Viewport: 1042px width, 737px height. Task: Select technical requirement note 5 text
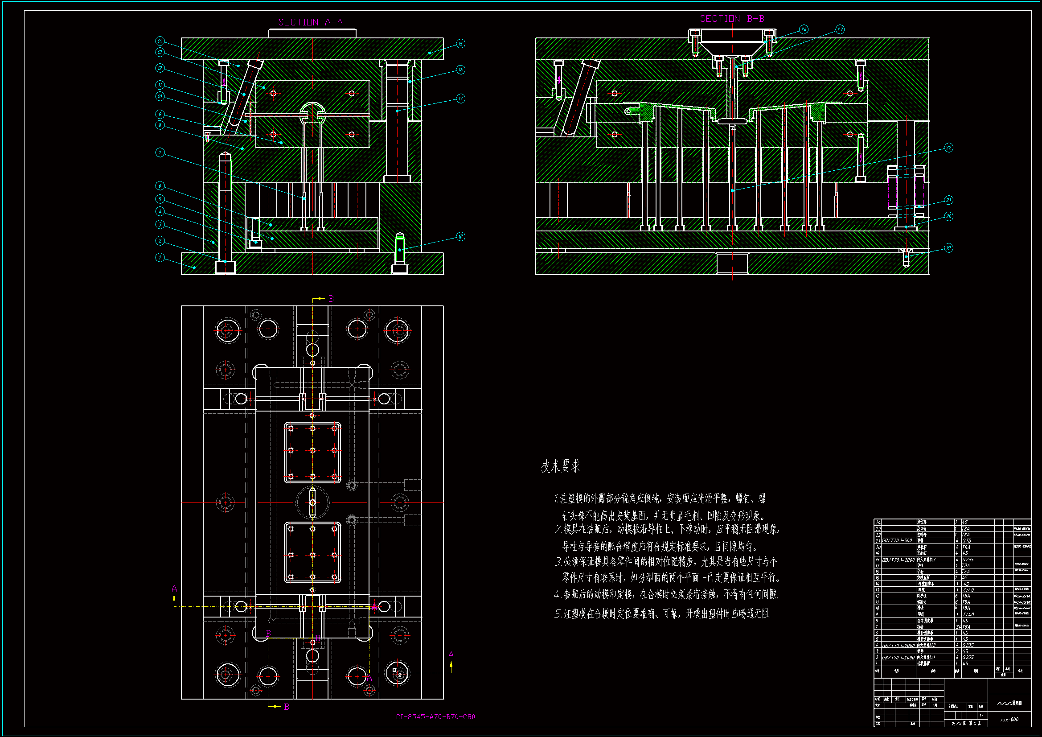click(662, 614)
